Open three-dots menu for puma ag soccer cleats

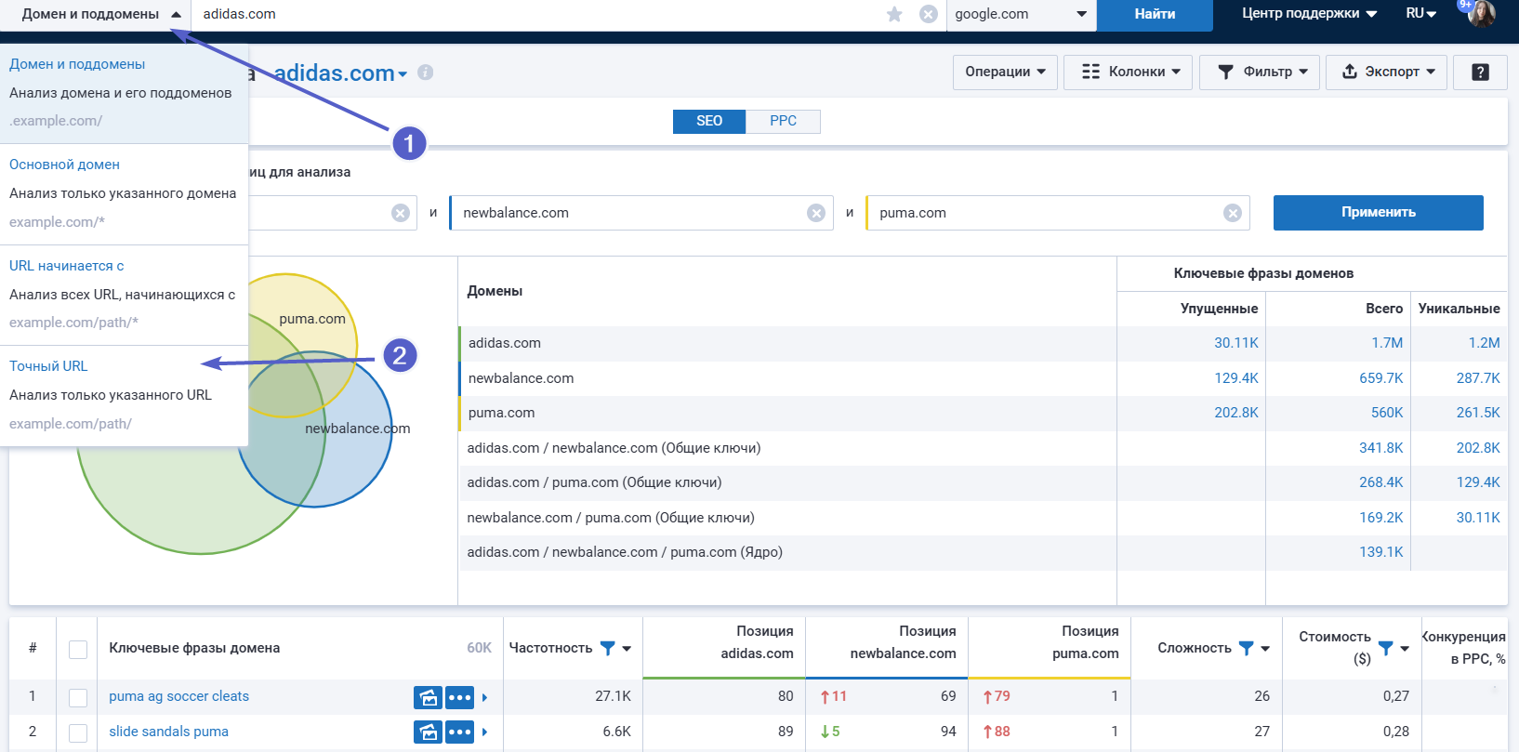[x=460, y=697]
